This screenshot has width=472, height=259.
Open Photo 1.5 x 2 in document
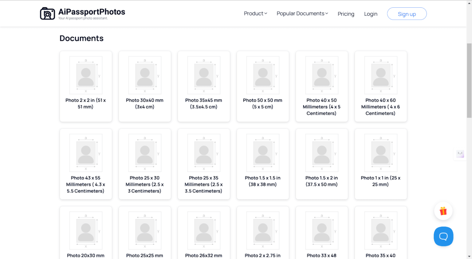click(x=321, y=181)
